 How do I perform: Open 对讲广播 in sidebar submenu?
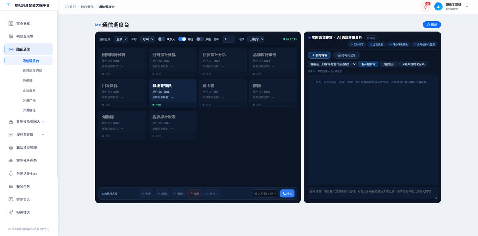pos(29,100)
